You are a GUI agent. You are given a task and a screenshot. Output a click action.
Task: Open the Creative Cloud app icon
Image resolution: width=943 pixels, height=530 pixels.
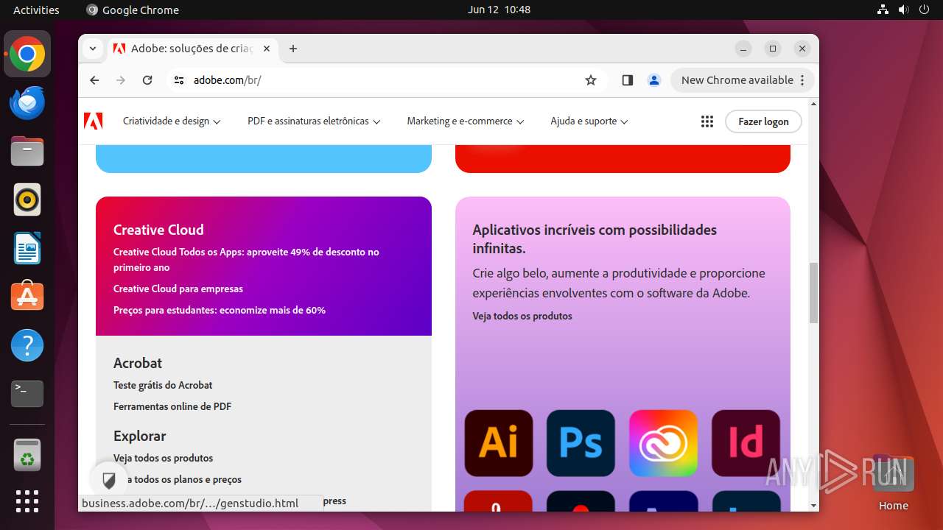pyautogui.click(x=663, y=443)
